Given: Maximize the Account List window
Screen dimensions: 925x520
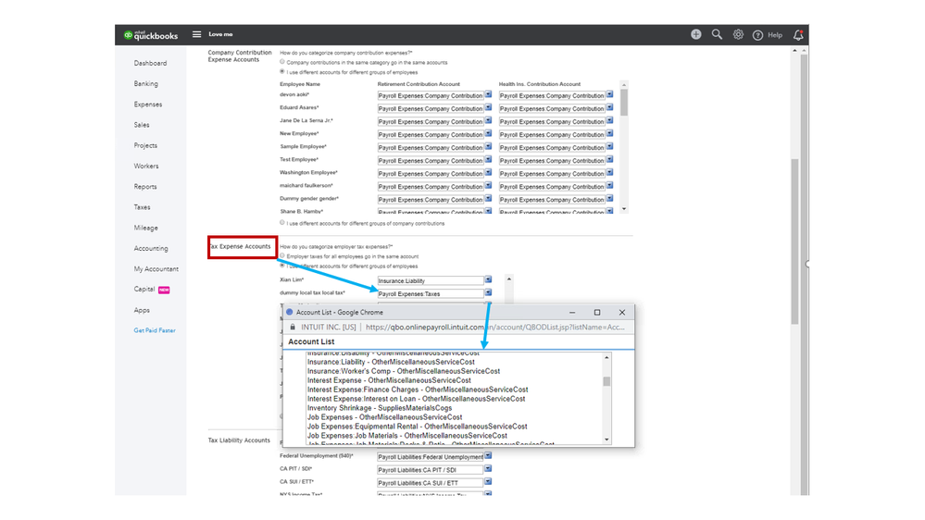Looking at the screenshot, I should (597, 313).
